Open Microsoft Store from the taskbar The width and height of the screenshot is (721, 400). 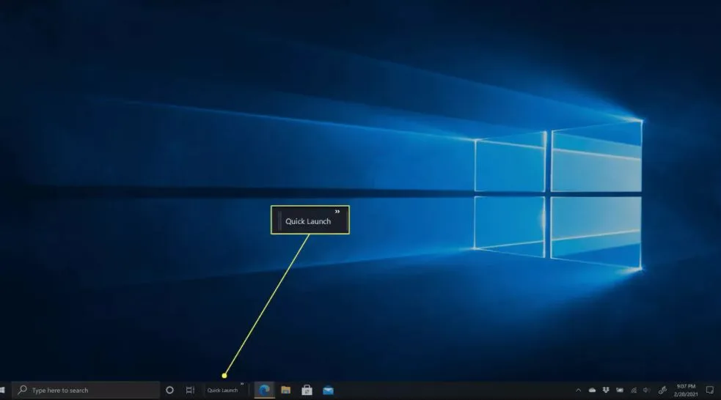tap(307, 390)
